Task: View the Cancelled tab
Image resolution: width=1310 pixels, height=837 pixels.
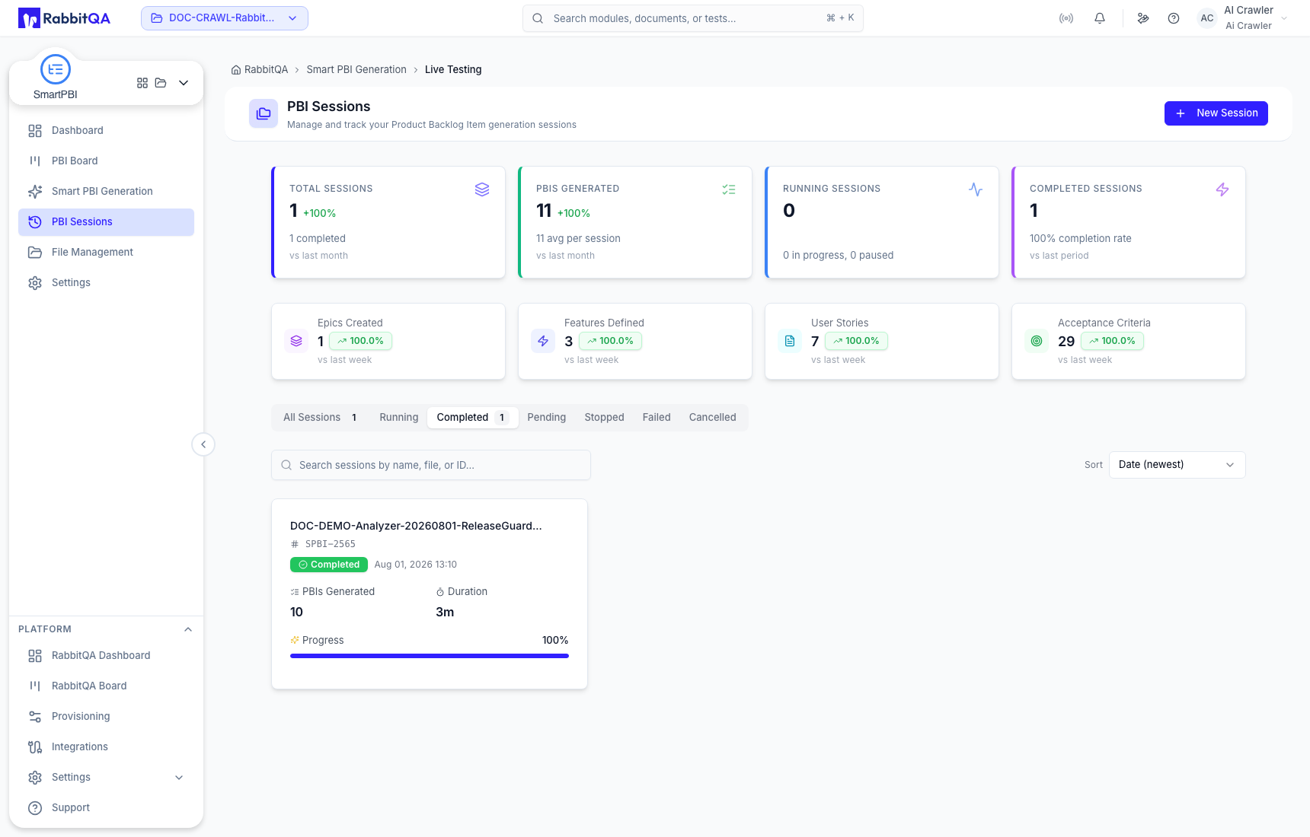Action: point(713,418)
